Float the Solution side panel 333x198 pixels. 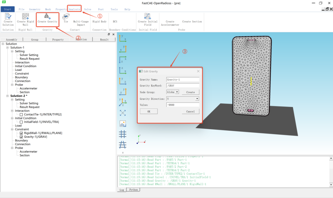coord(109,35)
